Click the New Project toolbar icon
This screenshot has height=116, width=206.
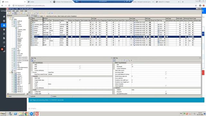pos(8,13)
